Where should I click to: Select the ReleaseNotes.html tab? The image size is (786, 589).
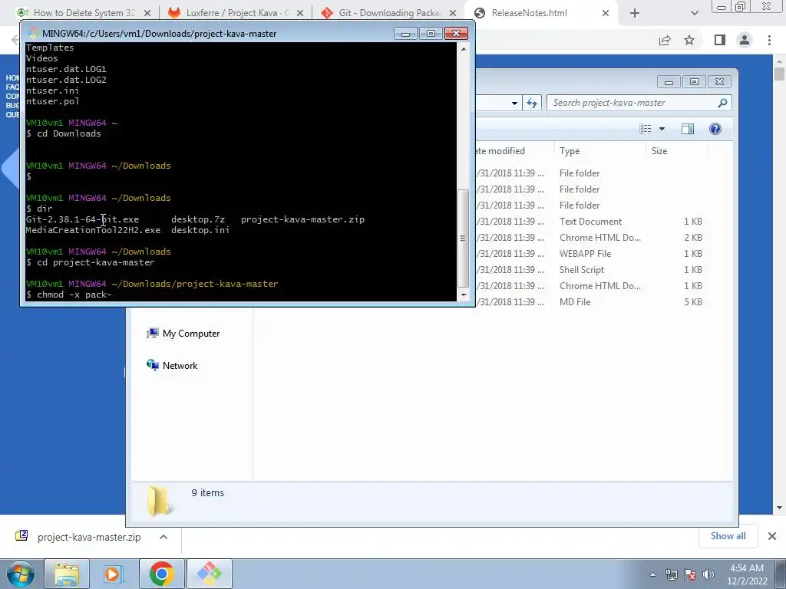pyautogui.click(x=530, y=13)
